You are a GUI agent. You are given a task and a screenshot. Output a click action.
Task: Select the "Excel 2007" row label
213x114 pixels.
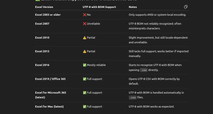(42, 24)
